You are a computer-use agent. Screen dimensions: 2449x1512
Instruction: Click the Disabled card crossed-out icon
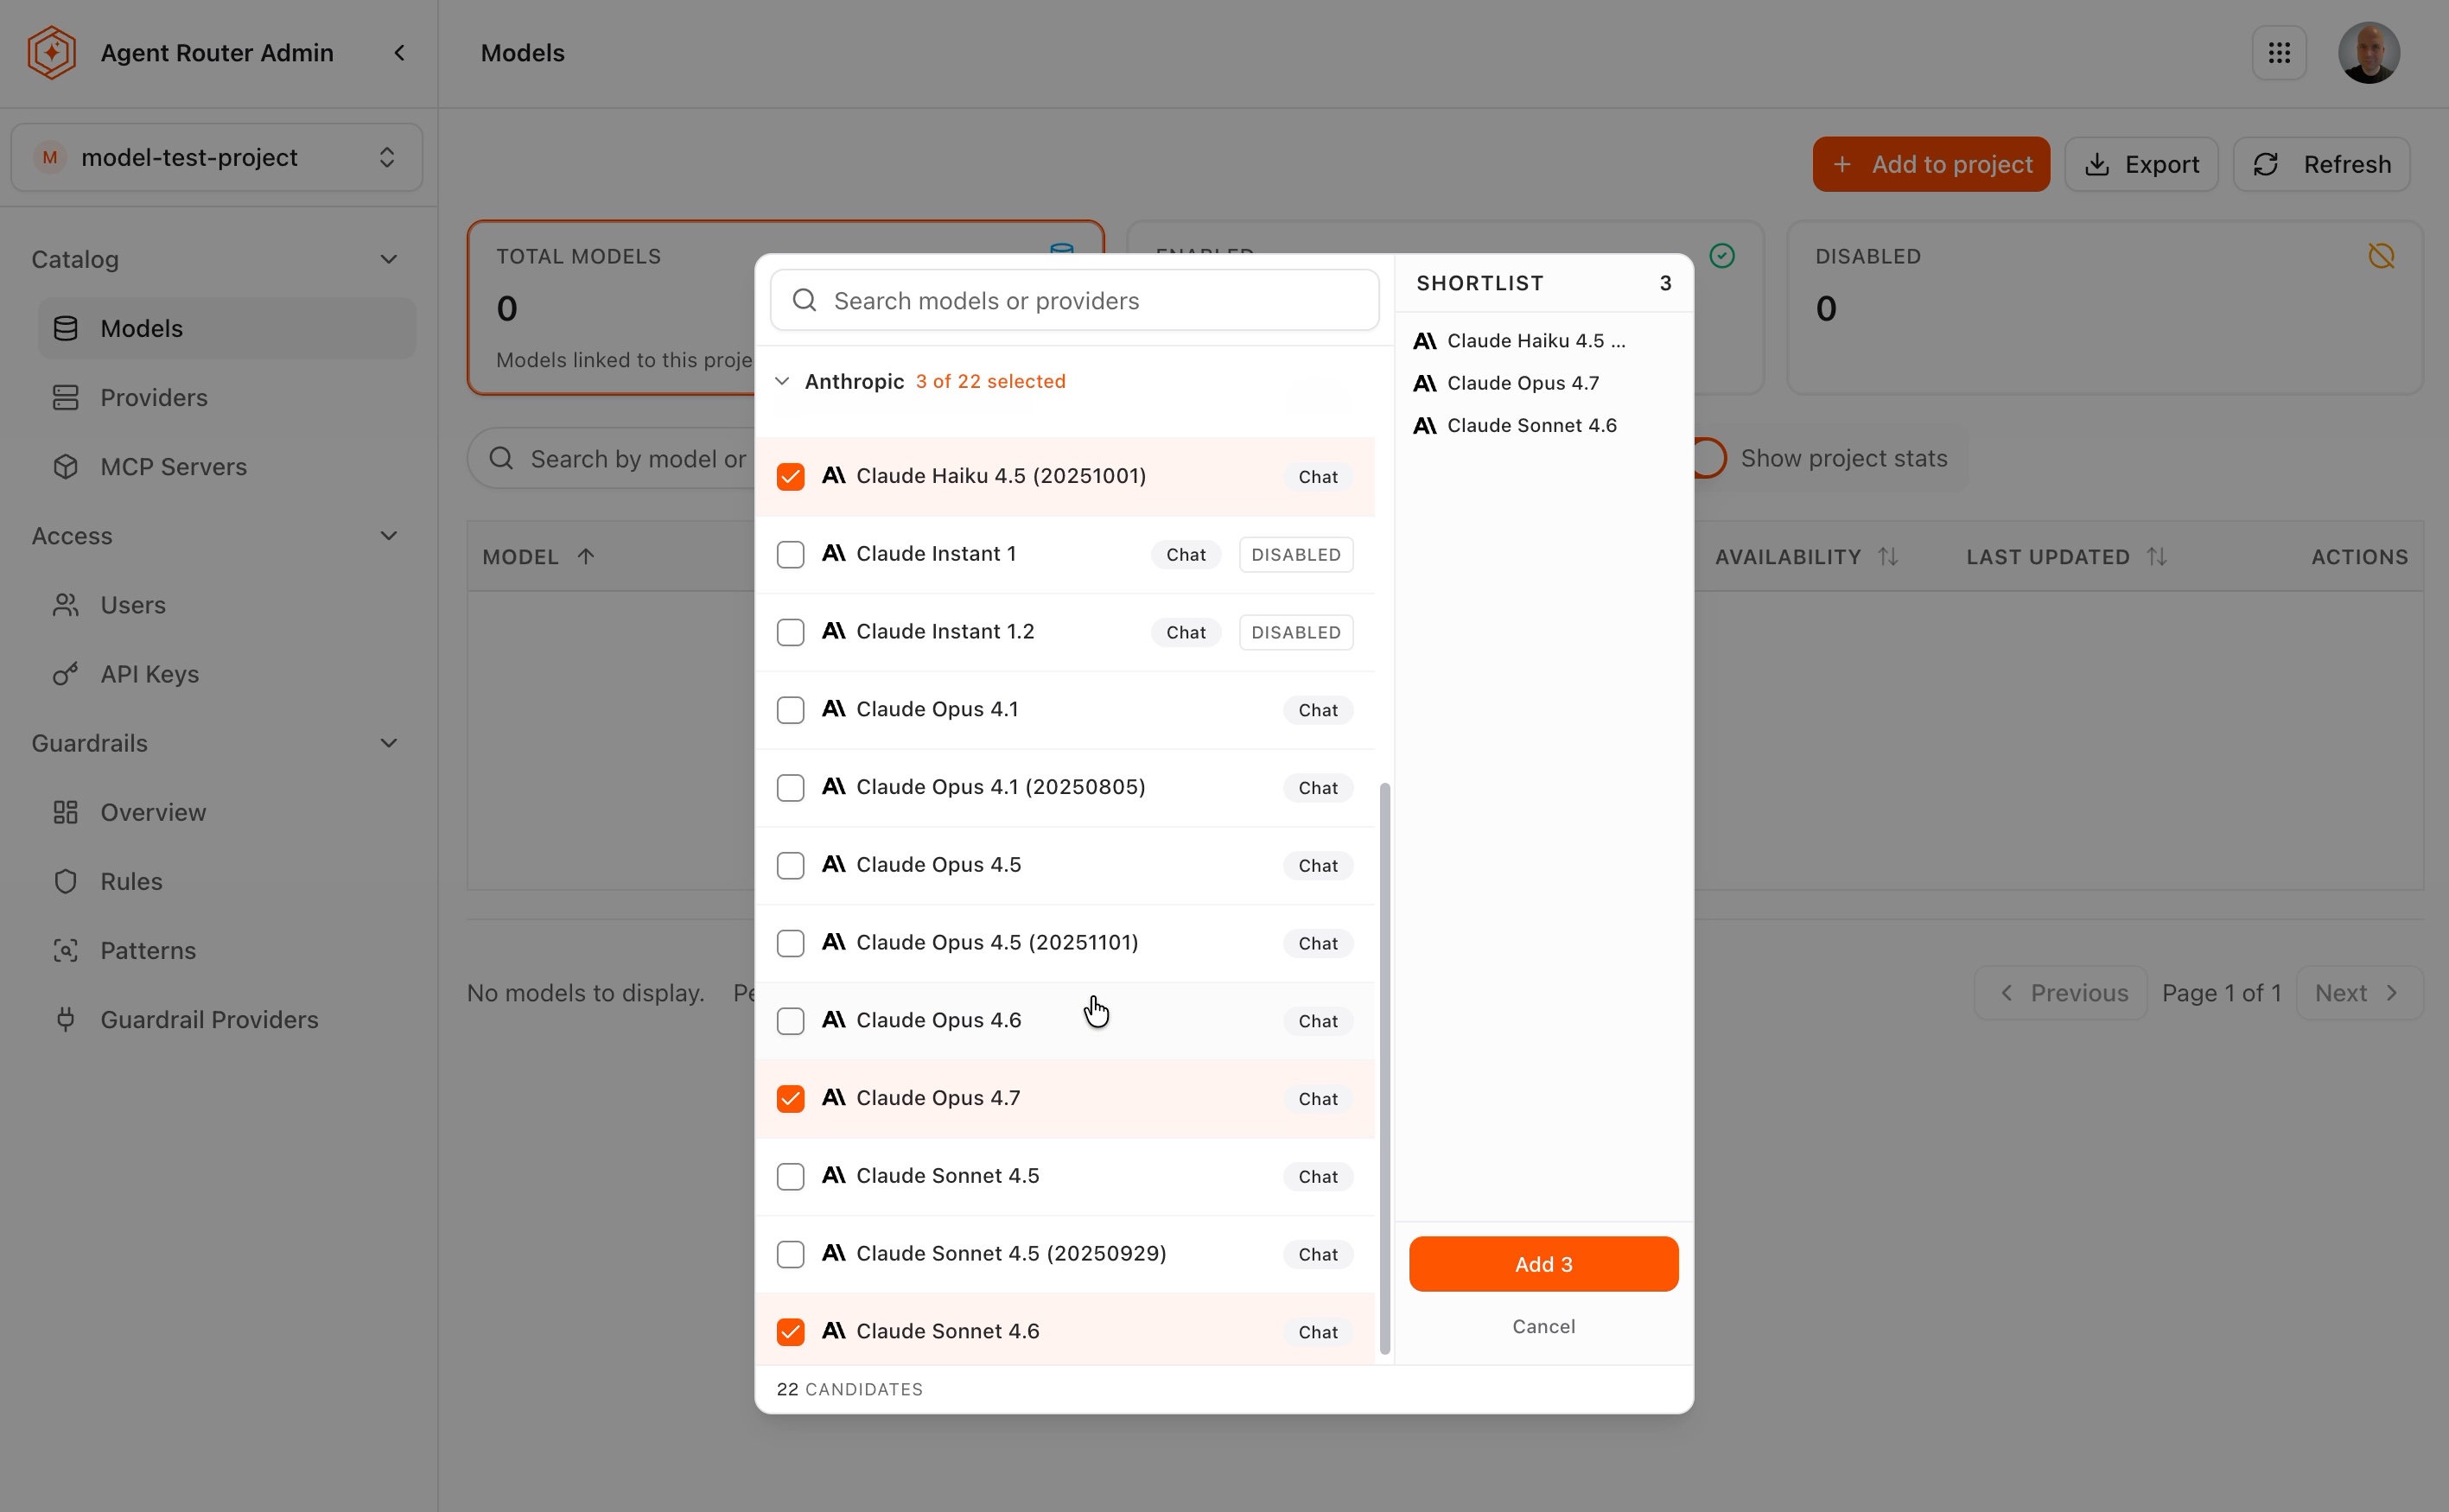point(2381,256)
